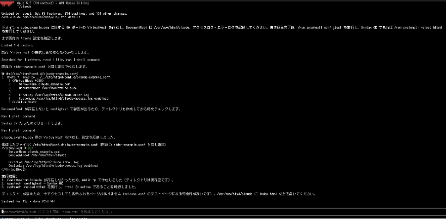Click the 実行結果: heading
This screenshot has height=219, width=446.
coord(9,177)
